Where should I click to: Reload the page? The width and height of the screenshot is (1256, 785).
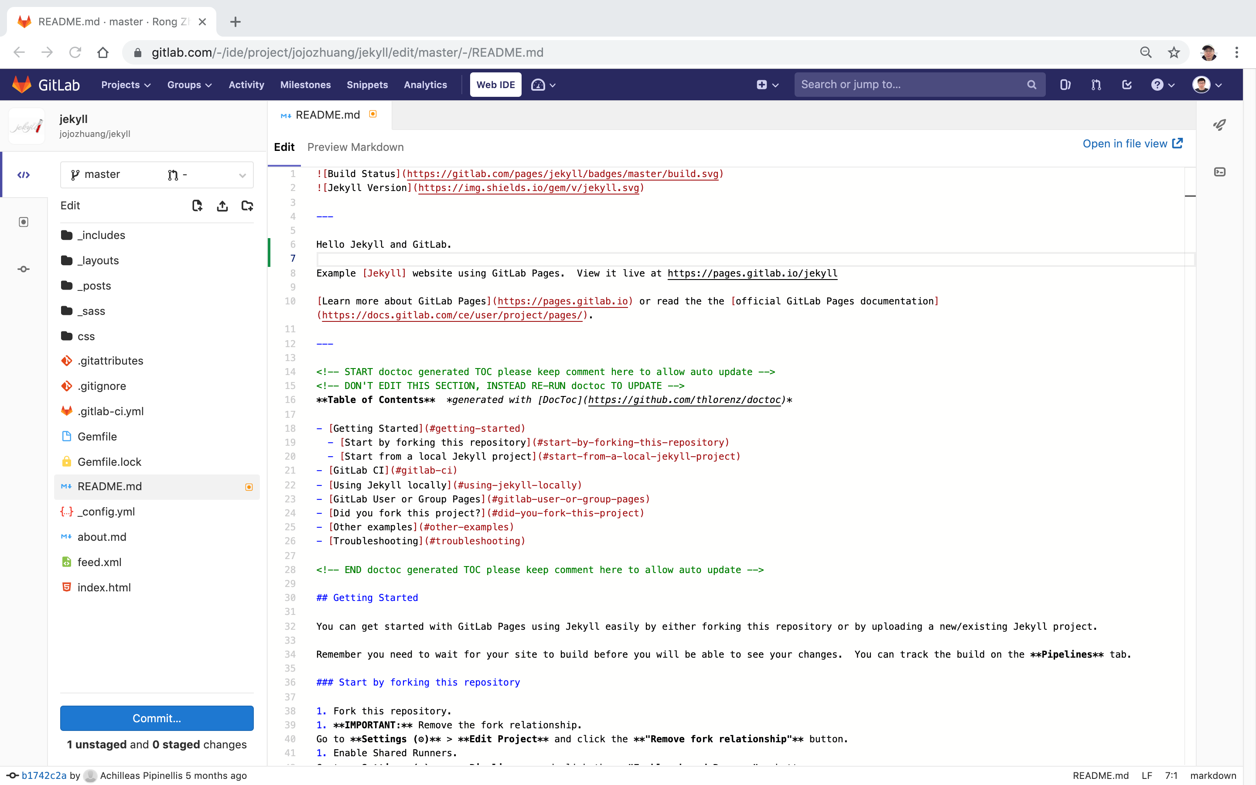pos(75,52)
